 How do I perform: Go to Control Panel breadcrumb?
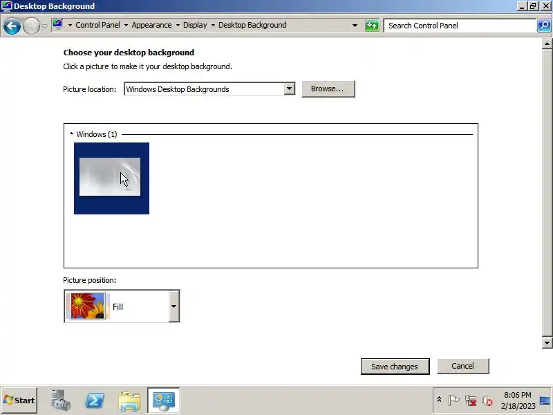[97, 25]
